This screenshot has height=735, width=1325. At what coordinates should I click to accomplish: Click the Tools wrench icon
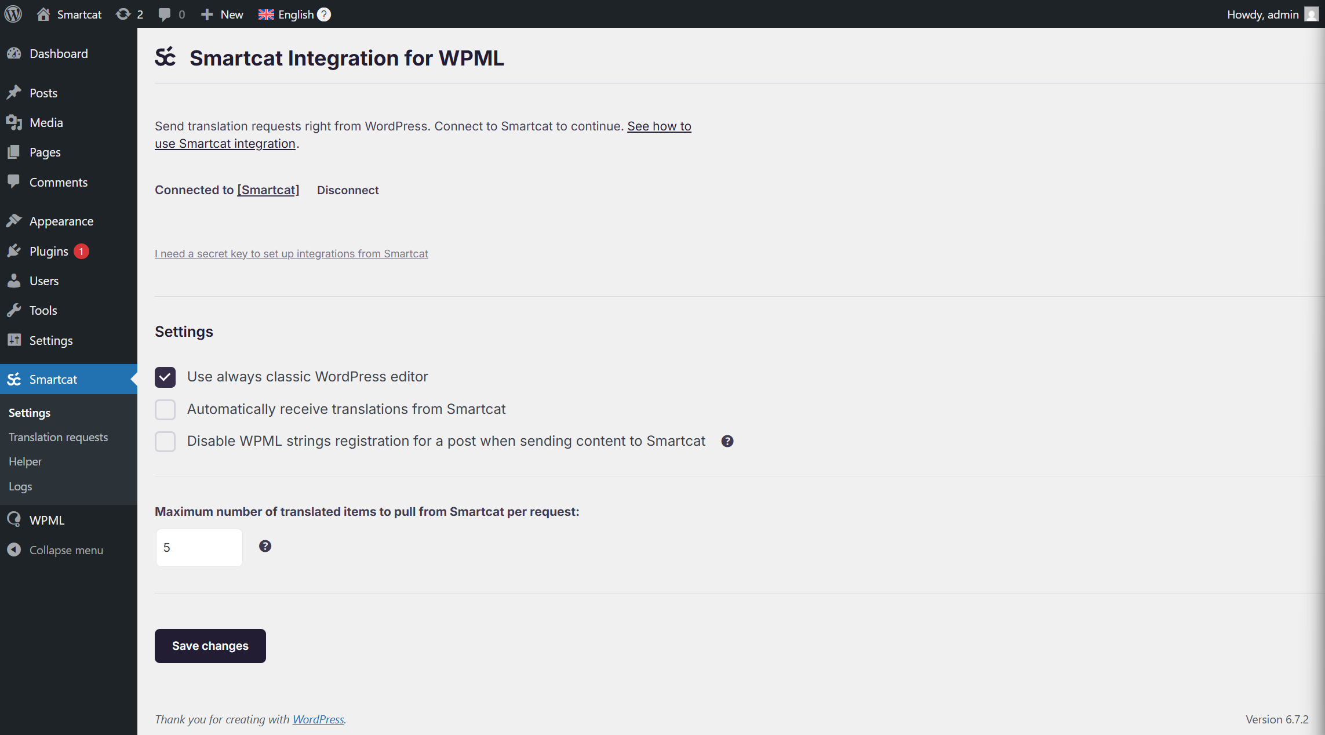[x=14, y=310]
